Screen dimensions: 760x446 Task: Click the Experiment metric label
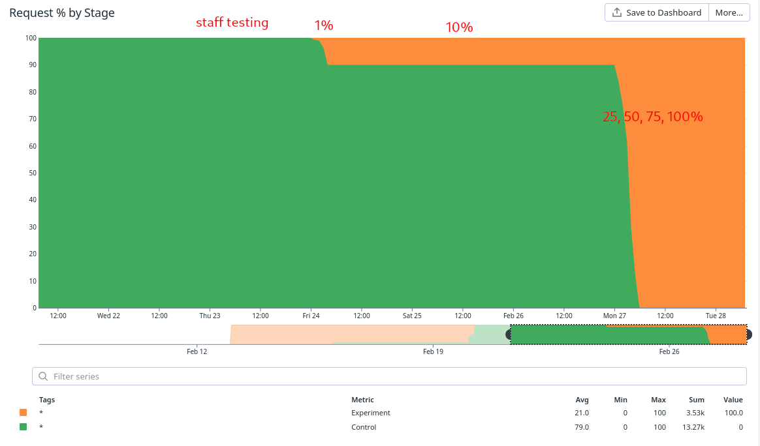pyautogui.click(x=370, y=412)
